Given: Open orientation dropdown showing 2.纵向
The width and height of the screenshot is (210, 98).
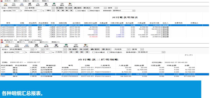Looking at the screenshot, I should 65,52.
